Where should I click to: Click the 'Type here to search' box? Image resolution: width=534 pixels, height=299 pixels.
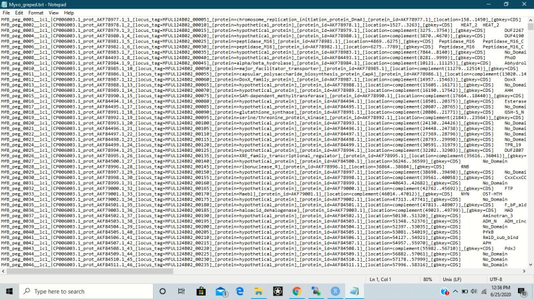(86, 291)
